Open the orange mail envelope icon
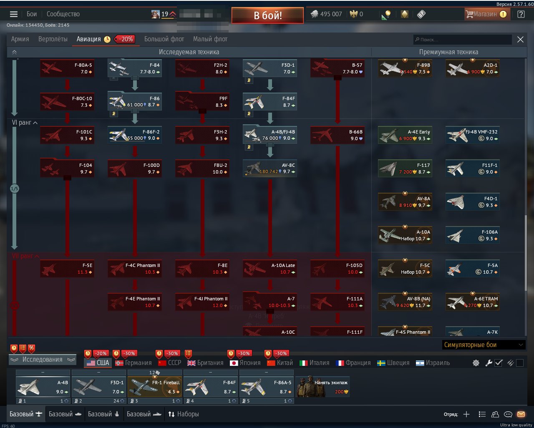 click(521, 414)
